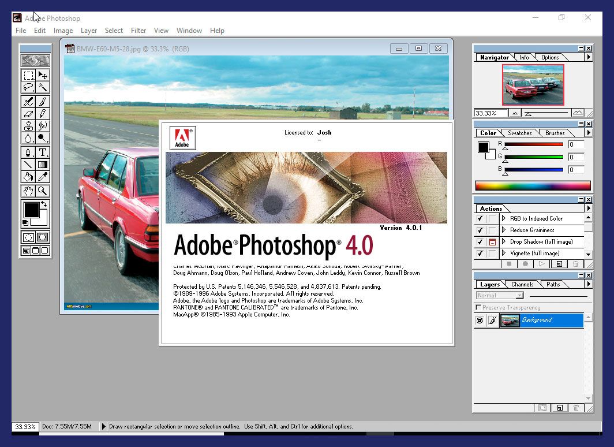The width and height of the screenshot is (614, 447).
Task: Choose the Hand tool
Action: (x=28, y=191)
